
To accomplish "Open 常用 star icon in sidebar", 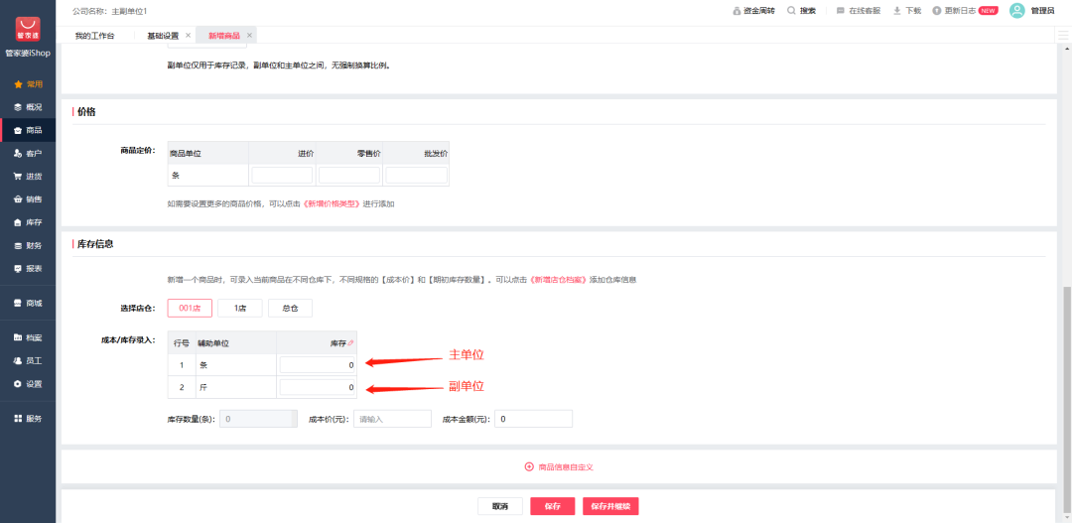I will click(18, 84).
